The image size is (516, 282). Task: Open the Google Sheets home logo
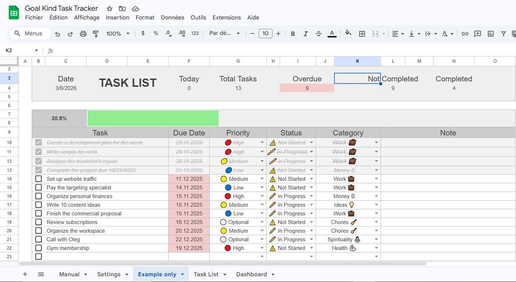[x=14, y=13]
